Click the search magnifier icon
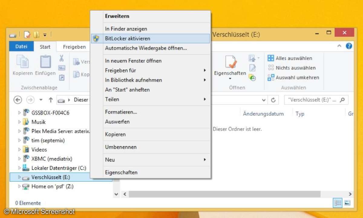Image resolution: width=363 pixels, height=218 pixels. (x=342, y=100)
